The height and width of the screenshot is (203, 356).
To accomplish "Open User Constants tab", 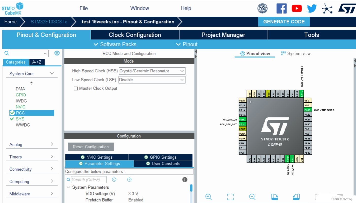I will pyautogui.click(x=163, y=164).
